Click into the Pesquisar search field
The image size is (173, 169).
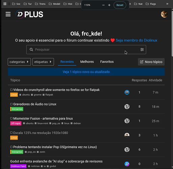[x=86, y=50]
